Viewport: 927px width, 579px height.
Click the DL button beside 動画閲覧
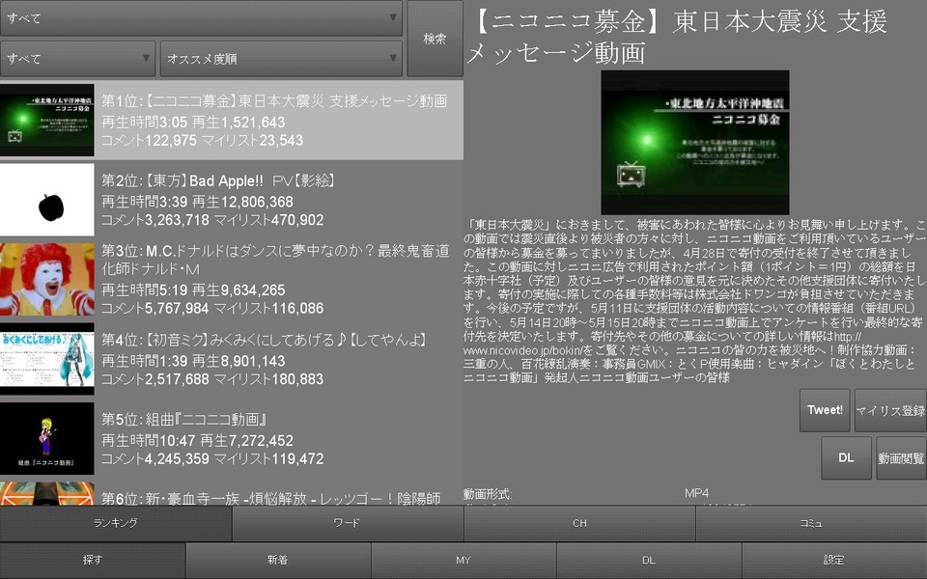846,457
